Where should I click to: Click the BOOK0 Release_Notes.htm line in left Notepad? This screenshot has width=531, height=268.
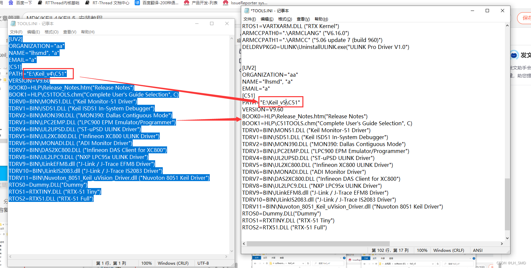[x=71, y=88]
